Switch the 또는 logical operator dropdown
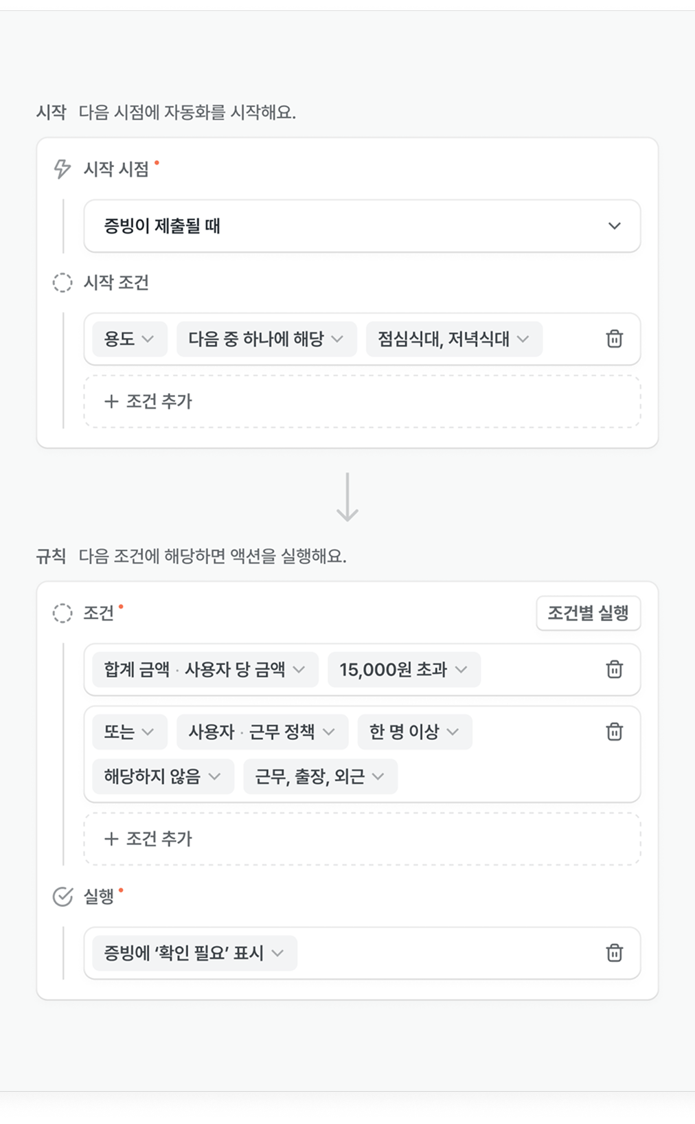Screen dimensions: 695x1124 click(129, 732)
